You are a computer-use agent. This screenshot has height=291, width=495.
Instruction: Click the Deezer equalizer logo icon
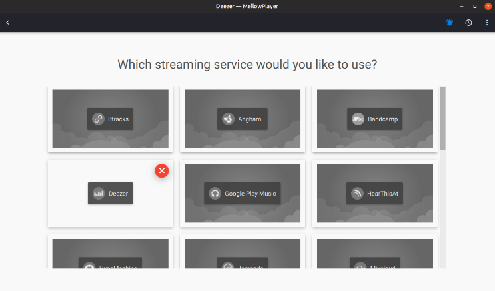pyautogui.click(x=99, y=194)
